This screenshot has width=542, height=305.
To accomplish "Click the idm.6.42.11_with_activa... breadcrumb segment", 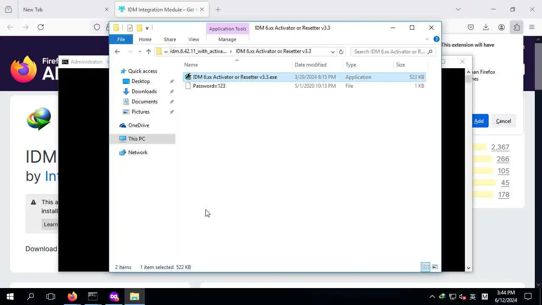I will (198, 52).
